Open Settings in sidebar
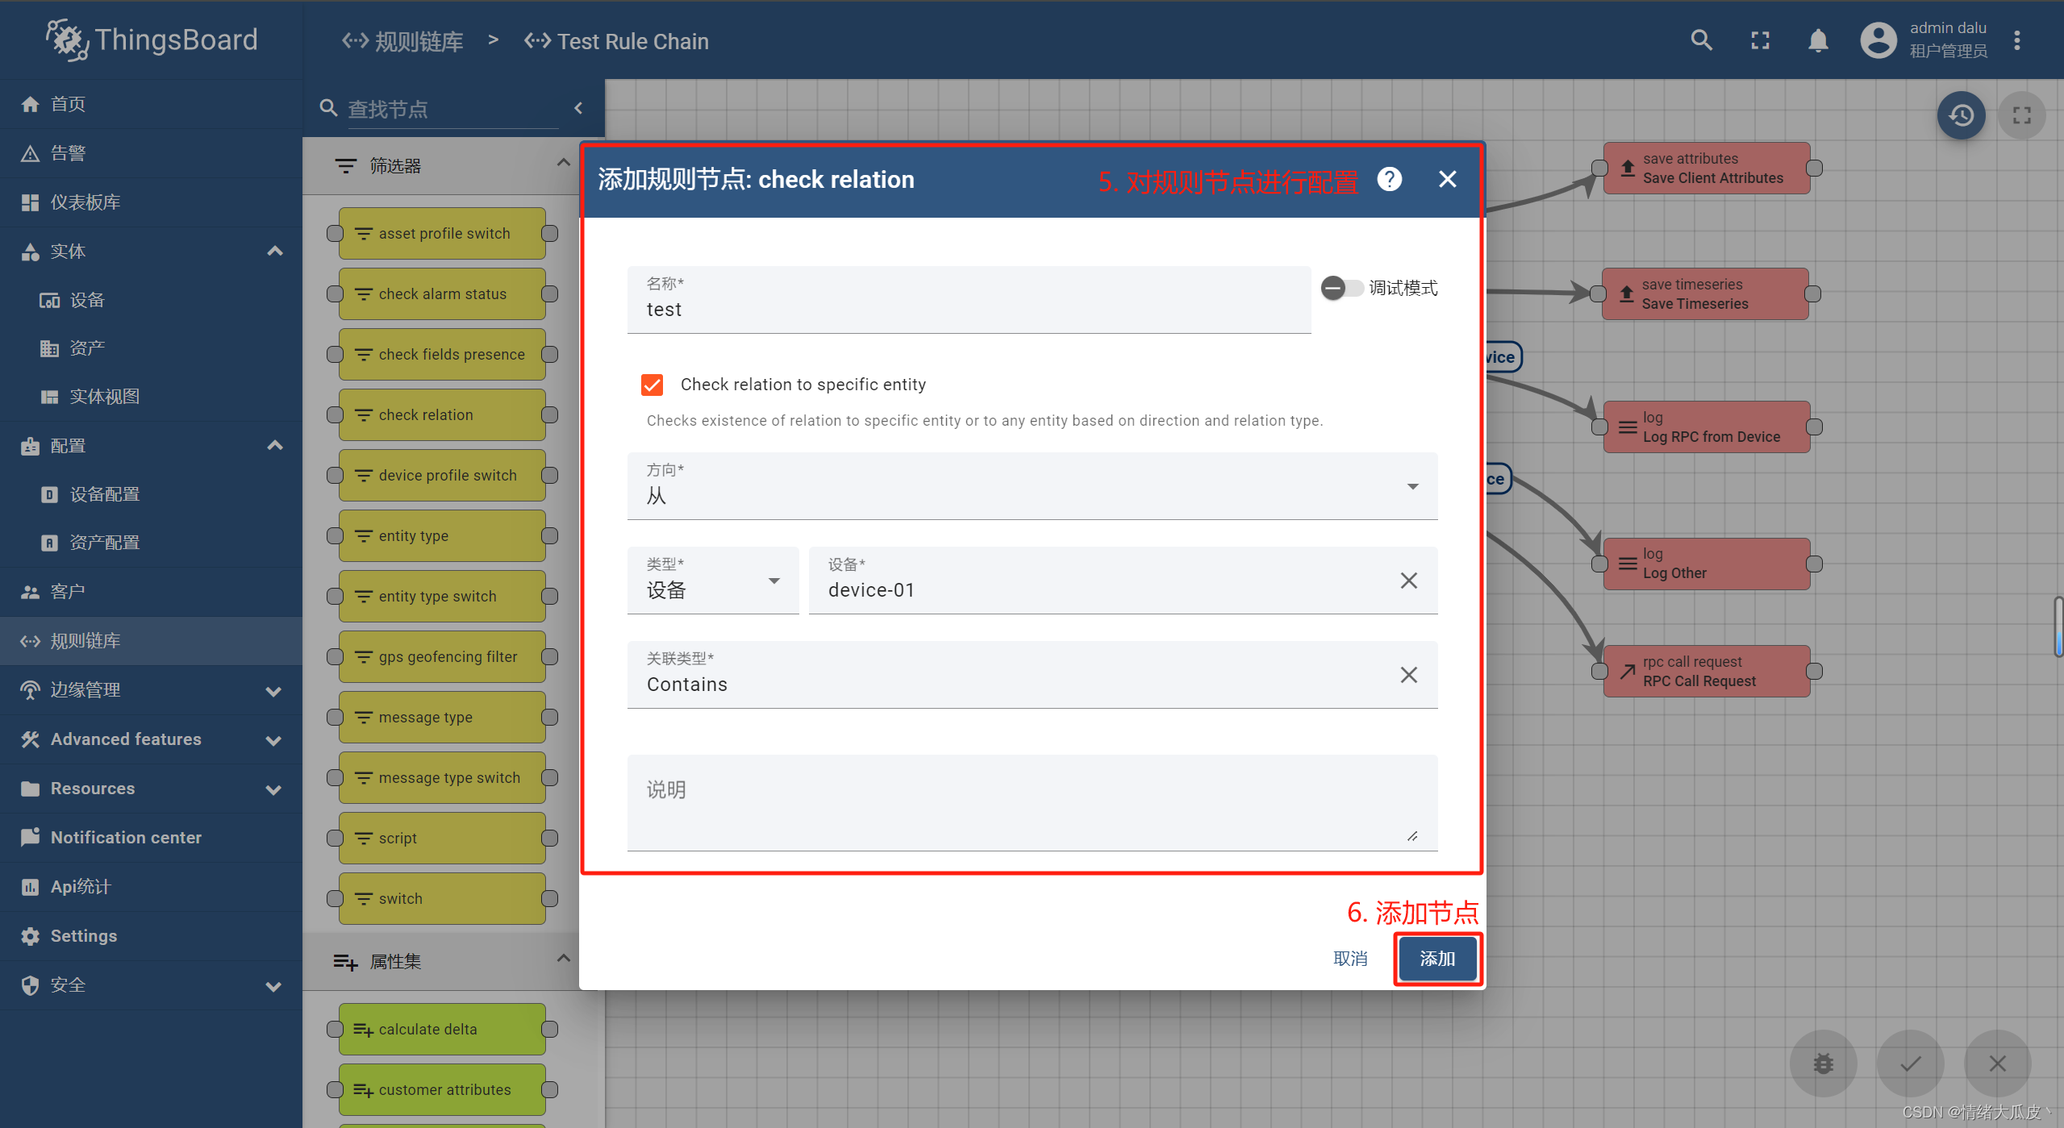Screen dimensions: 2064x1128 click(151, 936)
